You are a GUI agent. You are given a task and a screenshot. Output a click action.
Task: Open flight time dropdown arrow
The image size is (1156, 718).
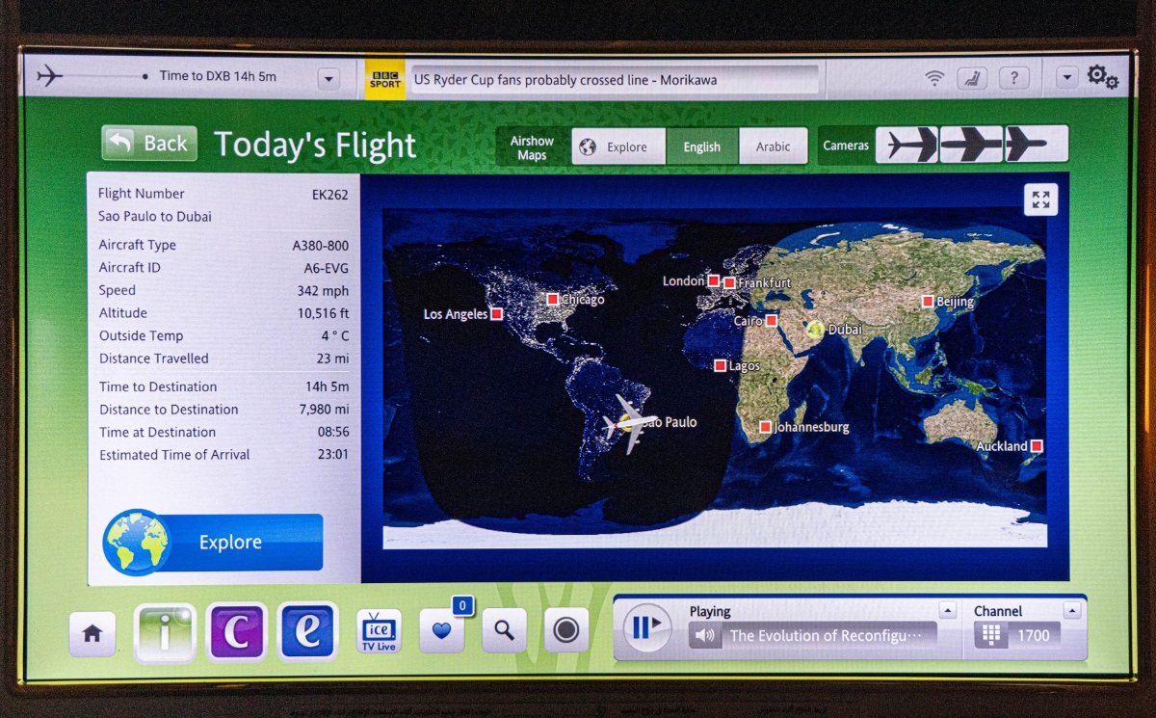point(328,79)
